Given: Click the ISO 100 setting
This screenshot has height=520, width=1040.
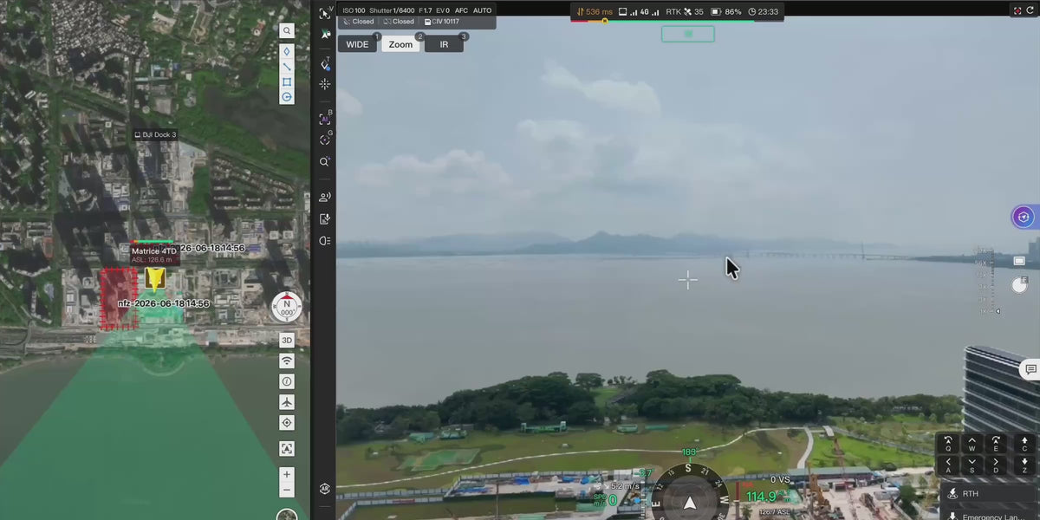Looking at the screenshot, I should [x=354, y=10].
